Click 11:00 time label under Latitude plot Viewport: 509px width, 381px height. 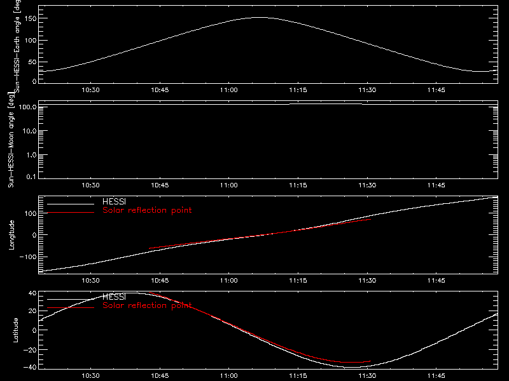coord(229,376)
